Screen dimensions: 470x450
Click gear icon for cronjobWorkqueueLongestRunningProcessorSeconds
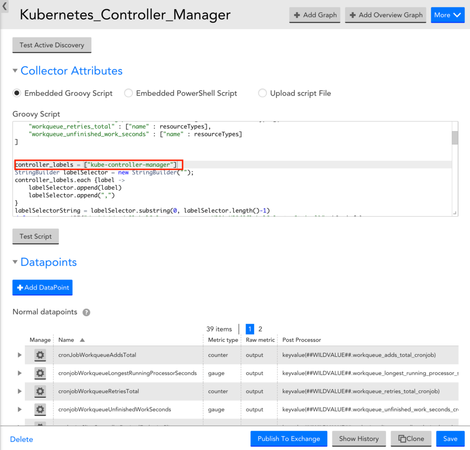pos(40,373)
